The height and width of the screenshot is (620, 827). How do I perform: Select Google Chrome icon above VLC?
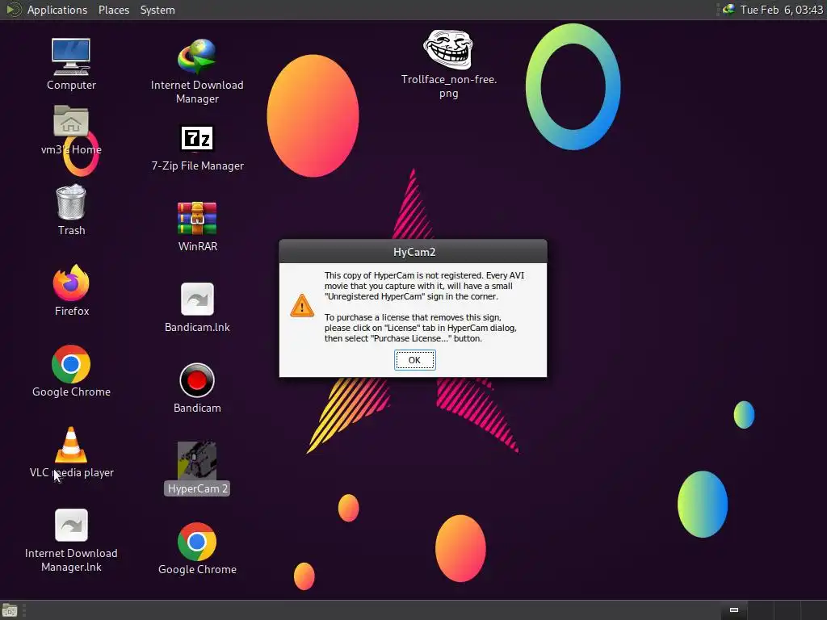click(71, 364)
